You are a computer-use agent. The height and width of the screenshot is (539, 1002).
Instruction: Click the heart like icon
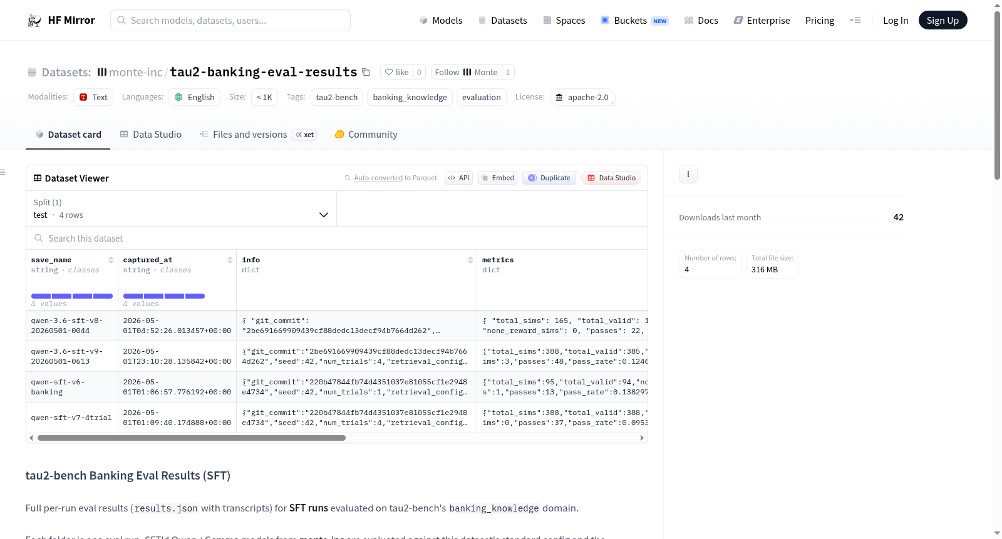point(389,73)
